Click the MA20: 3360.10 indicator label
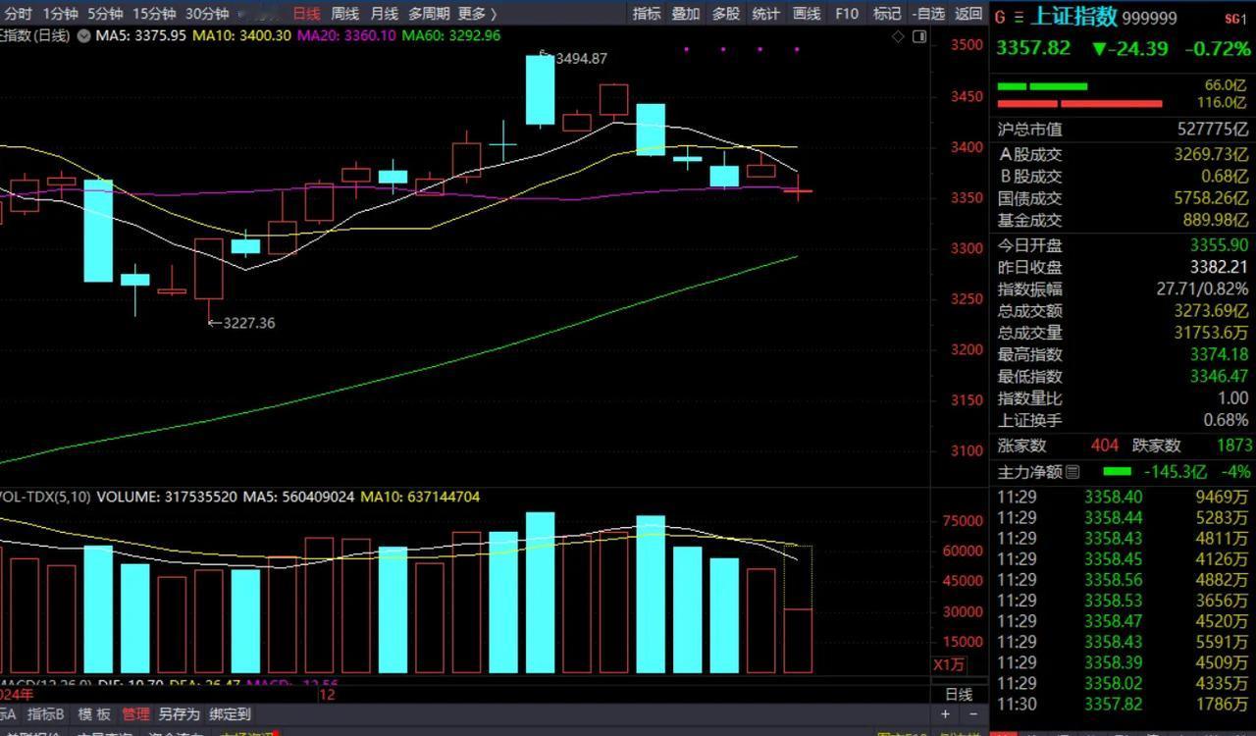 point(346,35)
